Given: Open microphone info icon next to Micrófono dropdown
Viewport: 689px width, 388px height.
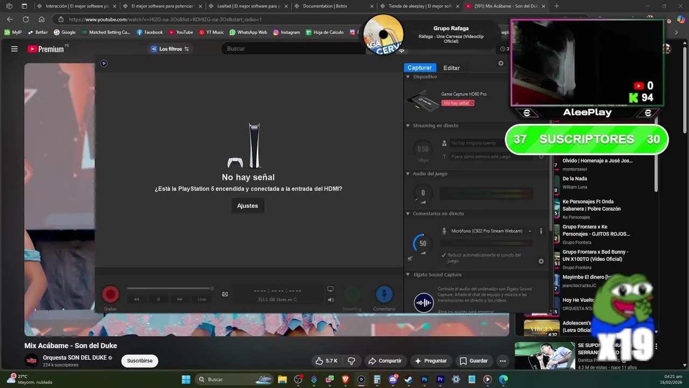Looking at the screenshot, I should point(541,231).
